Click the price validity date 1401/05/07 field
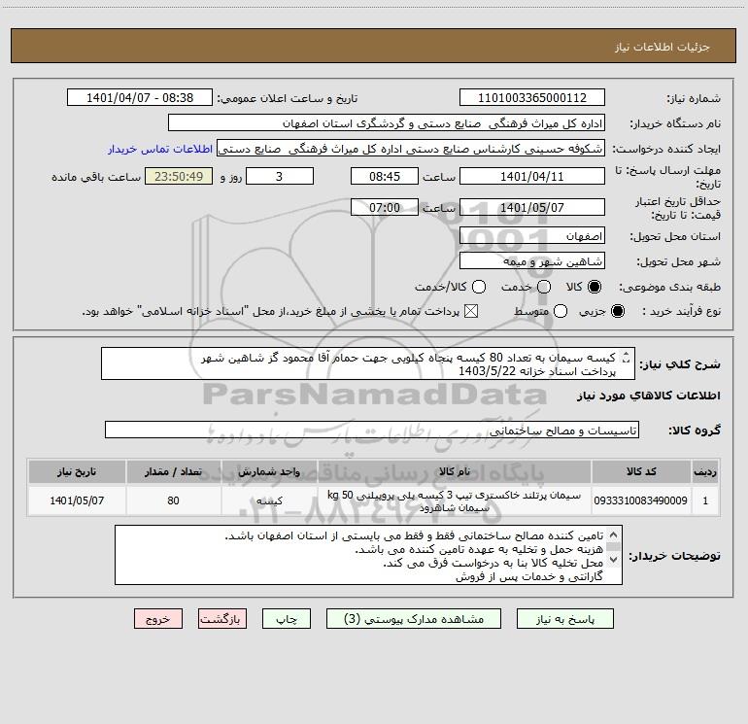 (x=532, y=207)
